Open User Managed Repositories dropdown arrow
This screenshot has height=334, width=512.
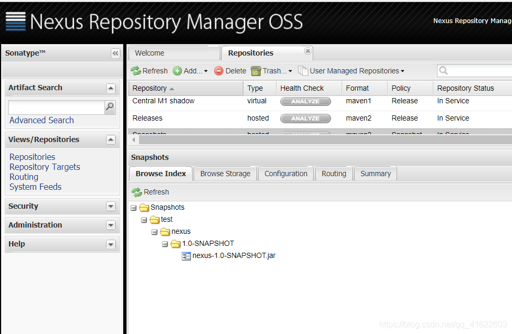[402, 71]
